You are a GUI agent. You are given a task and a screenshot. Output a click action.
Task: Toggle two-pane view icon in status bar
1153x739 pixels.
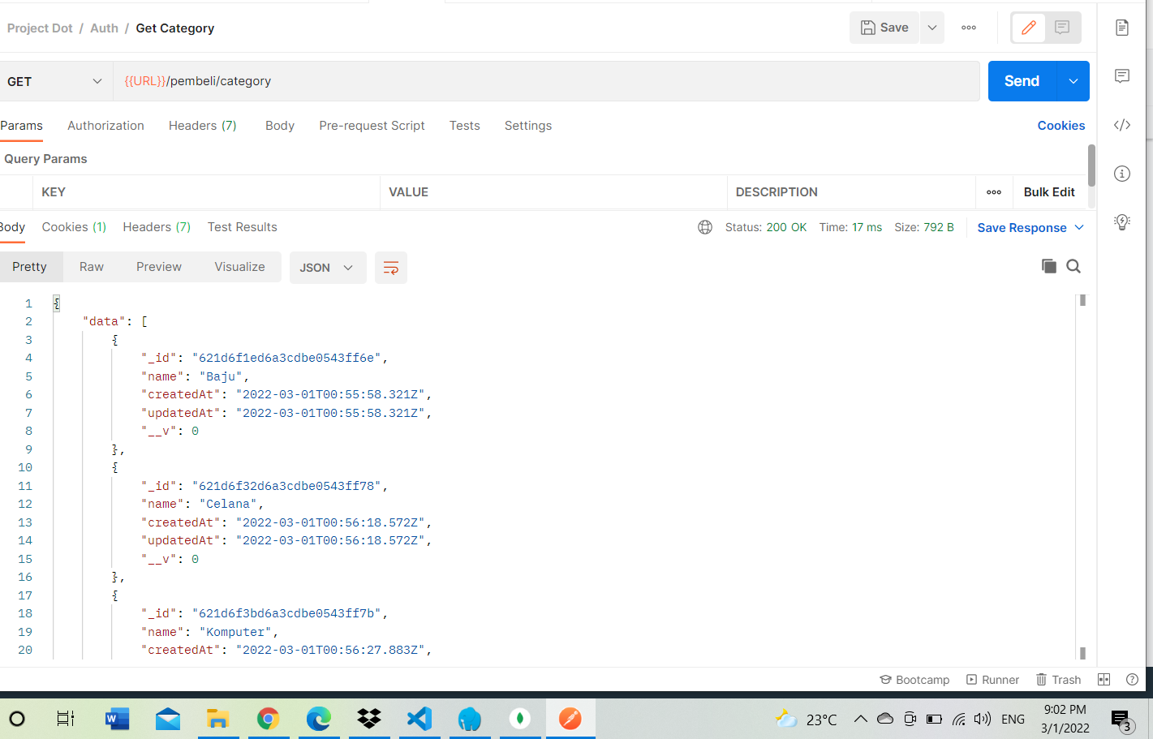pos(1104,680)
